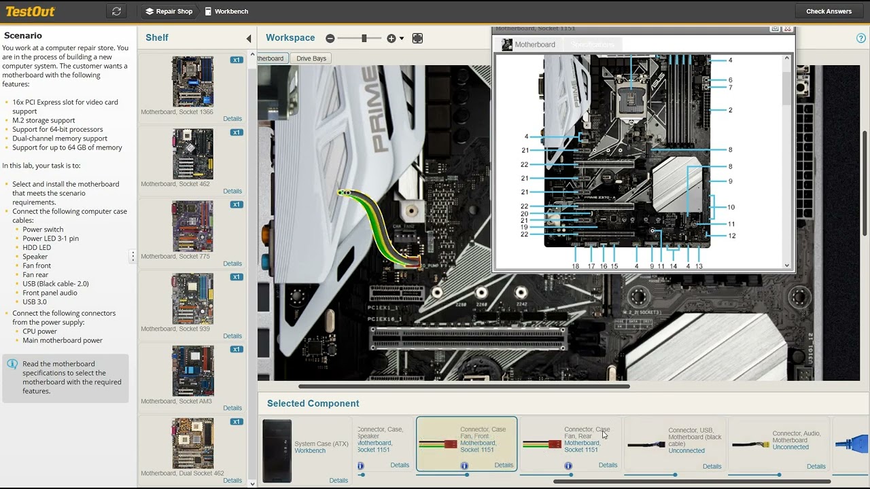The width and height of the screenshot is (870, 489).
Task: Open the Repair Shop view
Action: coord(169,12)
